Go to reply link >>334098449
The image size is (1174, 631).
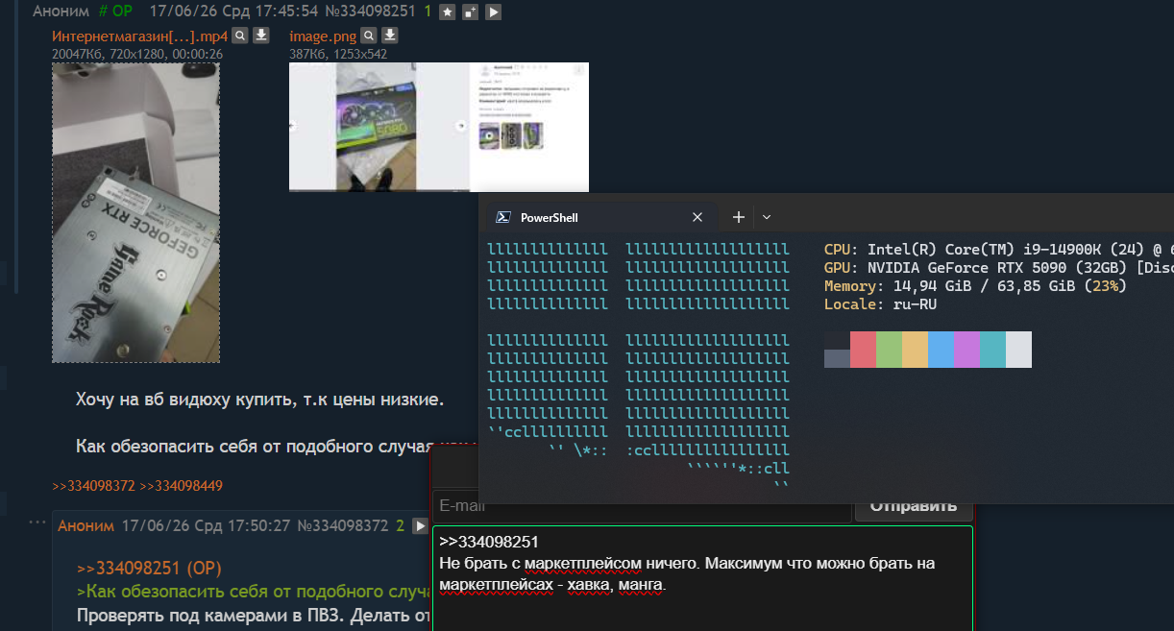[x=181, y=486]
